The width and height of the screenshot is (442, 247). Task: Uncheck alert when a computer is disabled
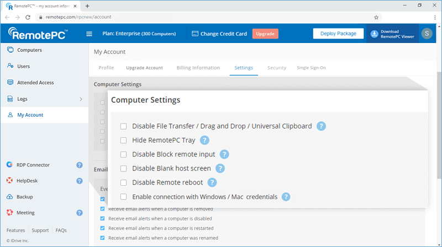point(102,218)
